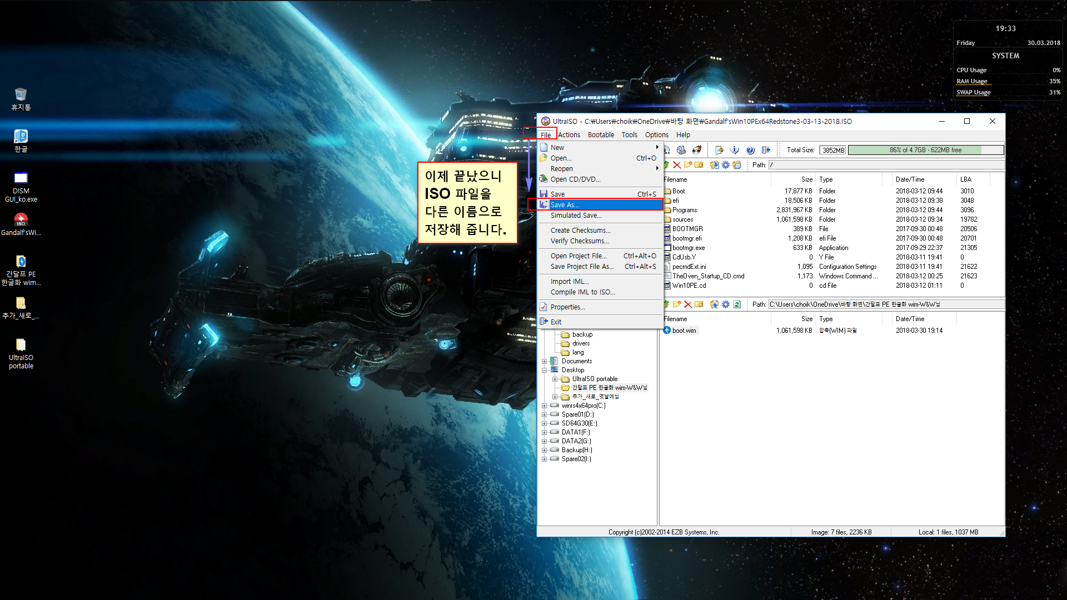This screenshot has height=600, width=1067.
Task: Click the media capacity bar showing 86%
Action: [x=926, y=150]
